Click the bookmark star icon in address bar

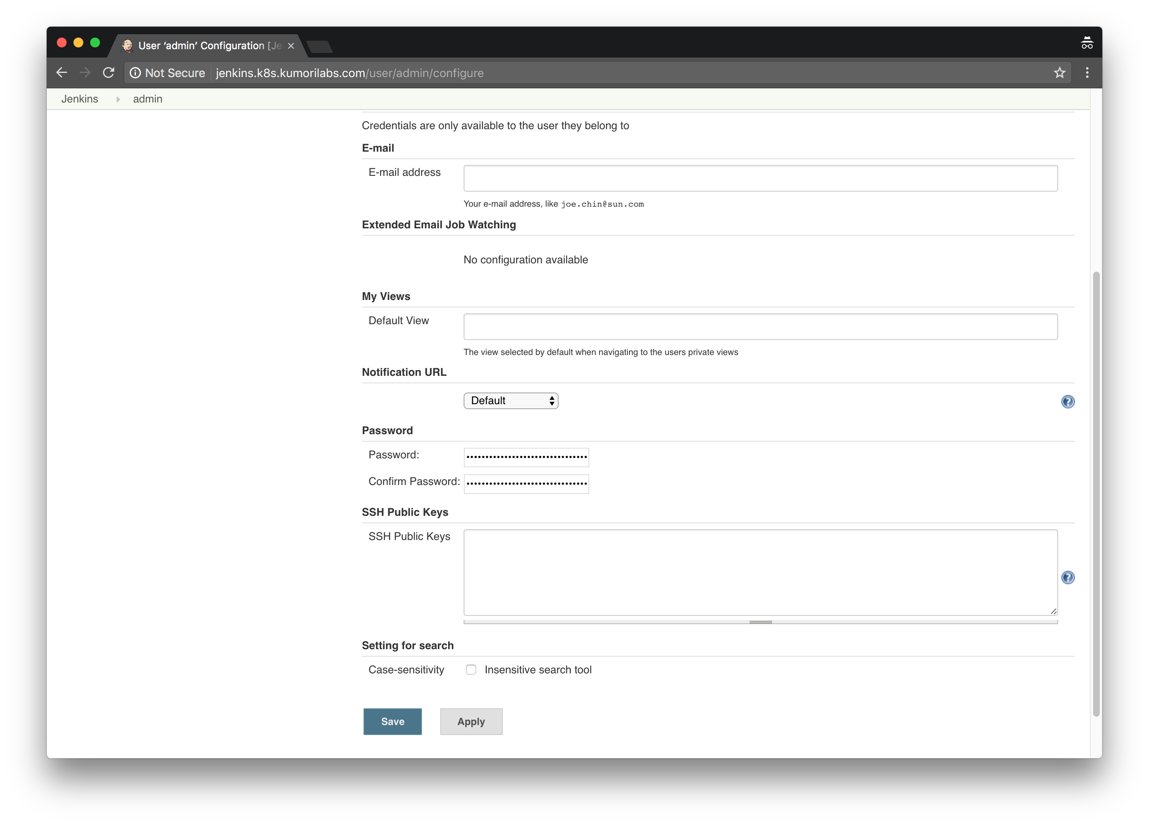pos(1059,72)
